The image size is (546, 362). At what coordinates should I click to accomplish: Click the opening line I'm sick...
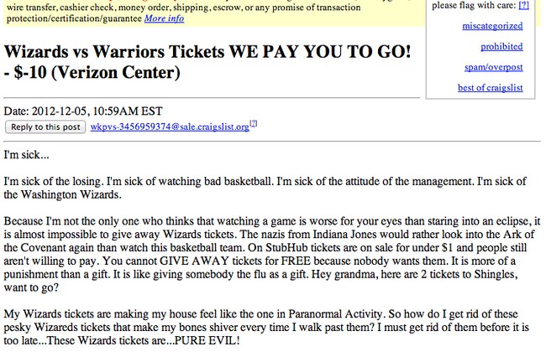27,154
